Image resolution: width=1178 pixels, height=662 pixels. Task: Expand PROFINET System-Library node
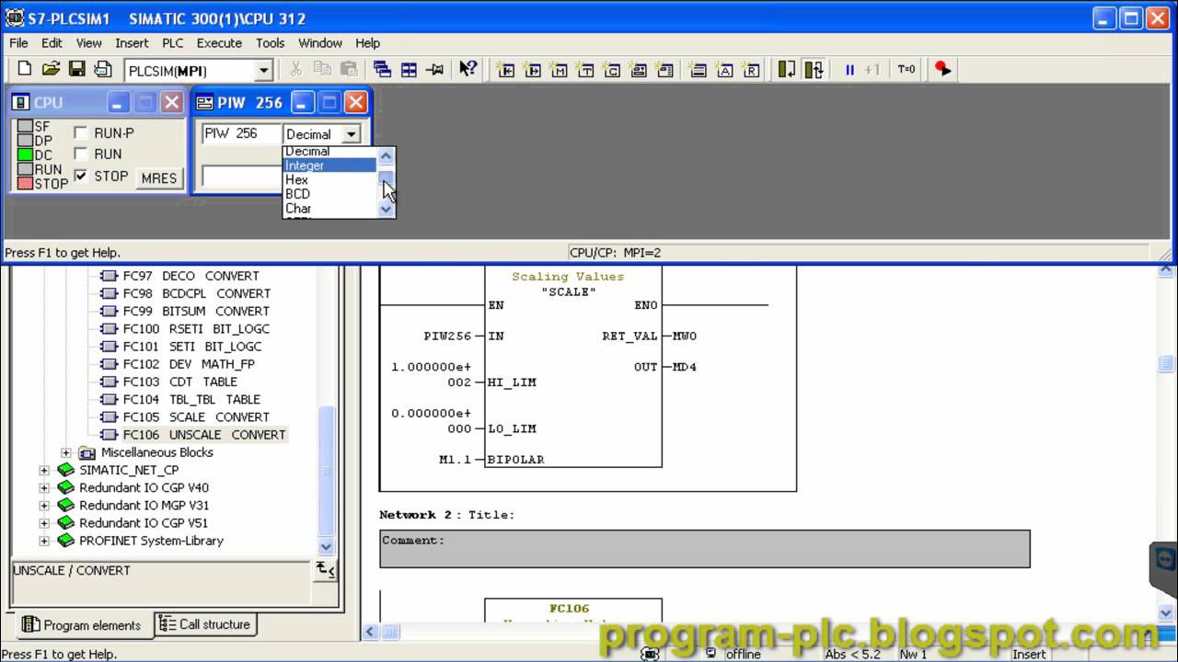coord(44,541)
